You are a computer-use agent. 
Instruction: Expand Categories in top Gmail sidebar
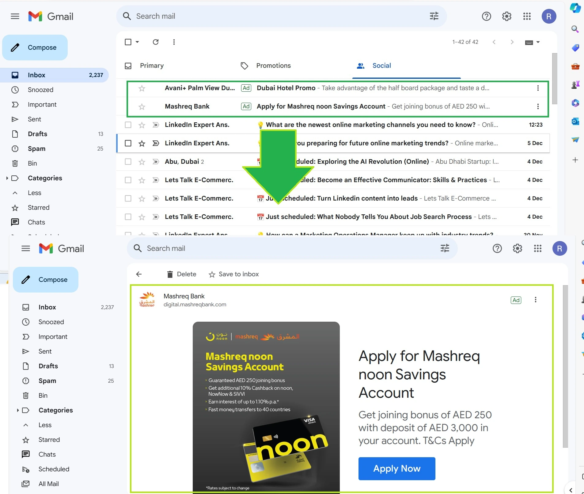pyautogui.click(x=7, y=178)
